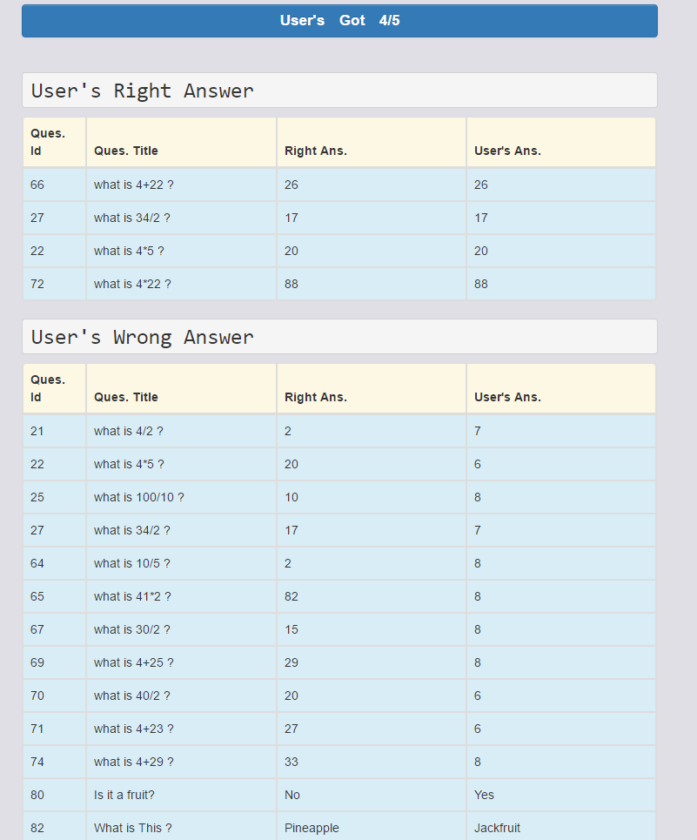The image size is (697, 840).
Task: Click "Ques. Id" header in Right Answer table
Action: [48, 142]
